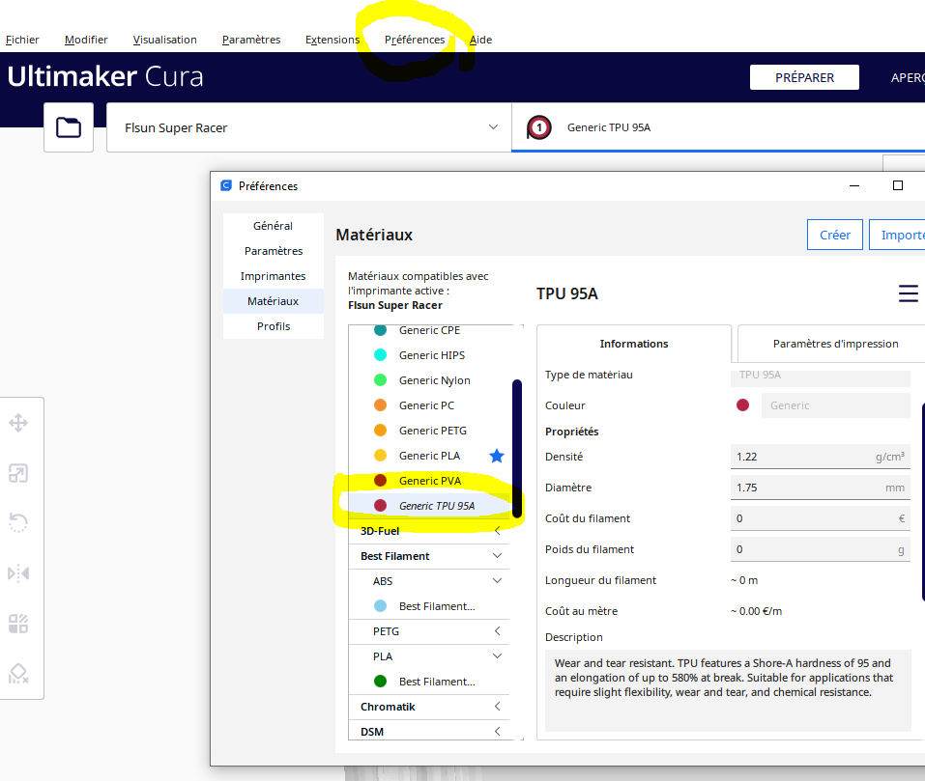
Task: Select the Scale tool in left toolbar
Action: point(18,473)
